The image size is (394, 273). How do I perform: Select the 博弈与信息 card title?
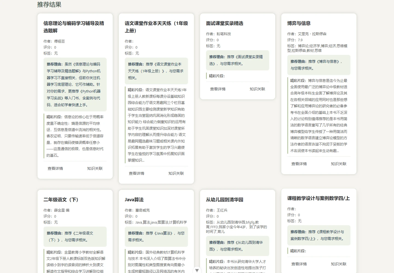(299, 23)
